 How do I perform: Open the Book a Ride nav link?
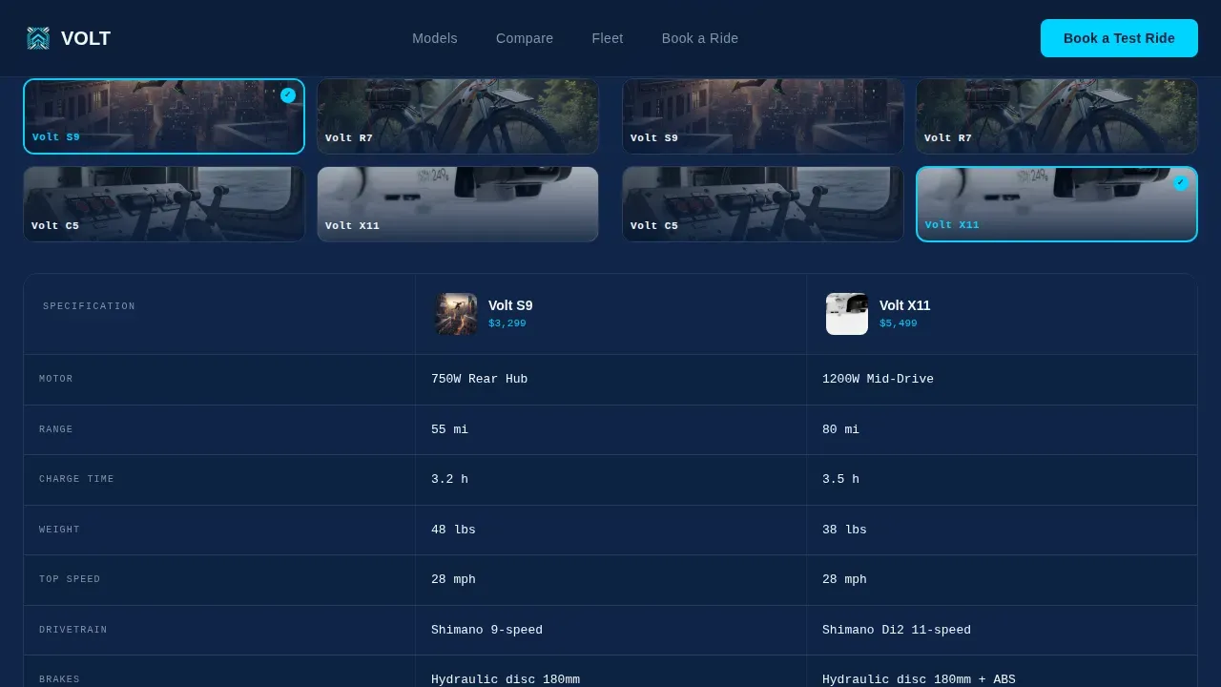click(x=700, y=38)
